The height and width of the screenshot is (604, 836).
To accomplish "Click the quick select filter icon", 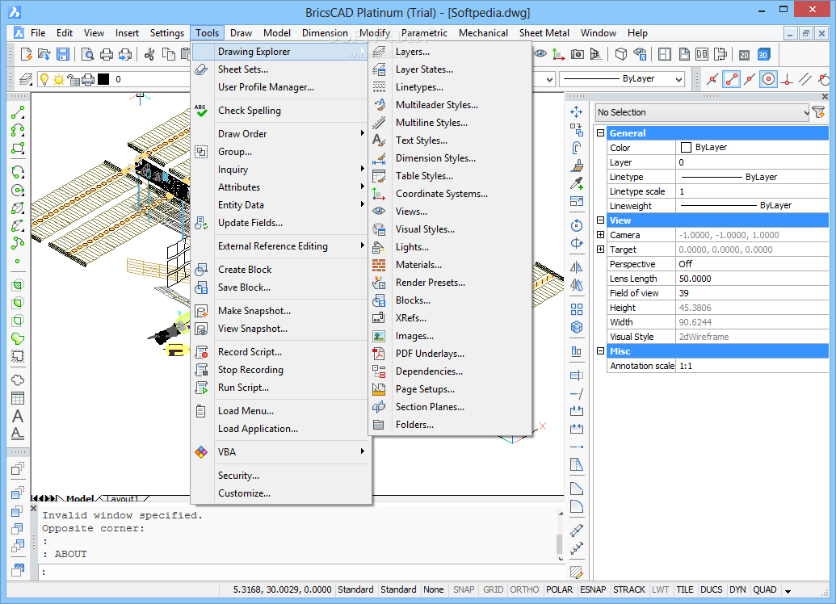I will pyautogui.click(x=818, y=112).
